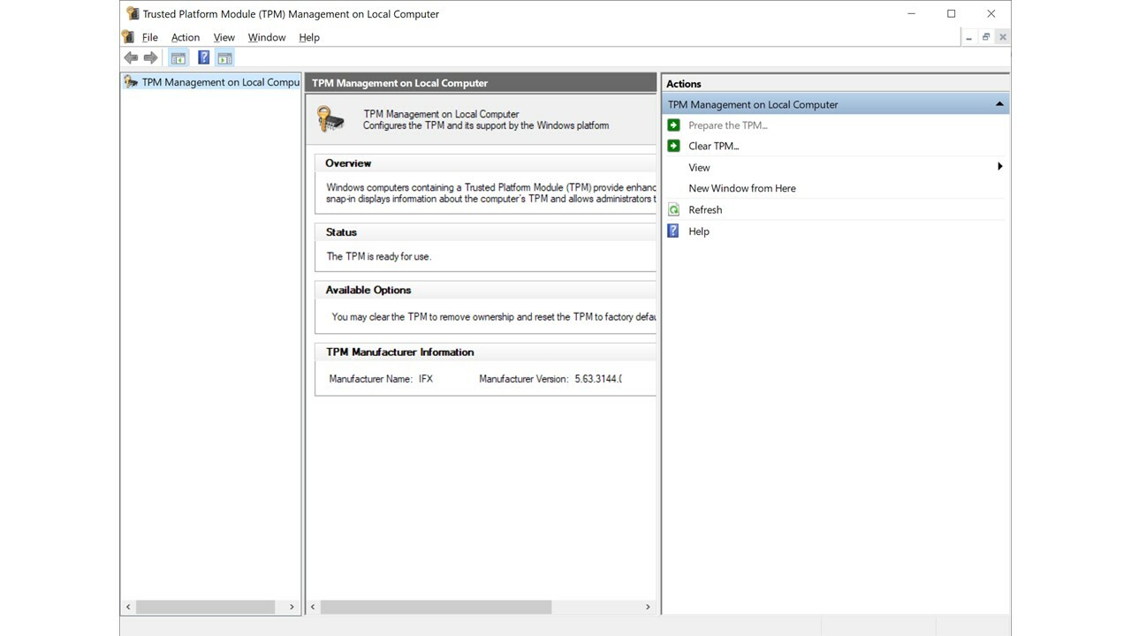The image size is (1131, 636).
Task: Click the Actions pane title
Action: pos(684,84)
